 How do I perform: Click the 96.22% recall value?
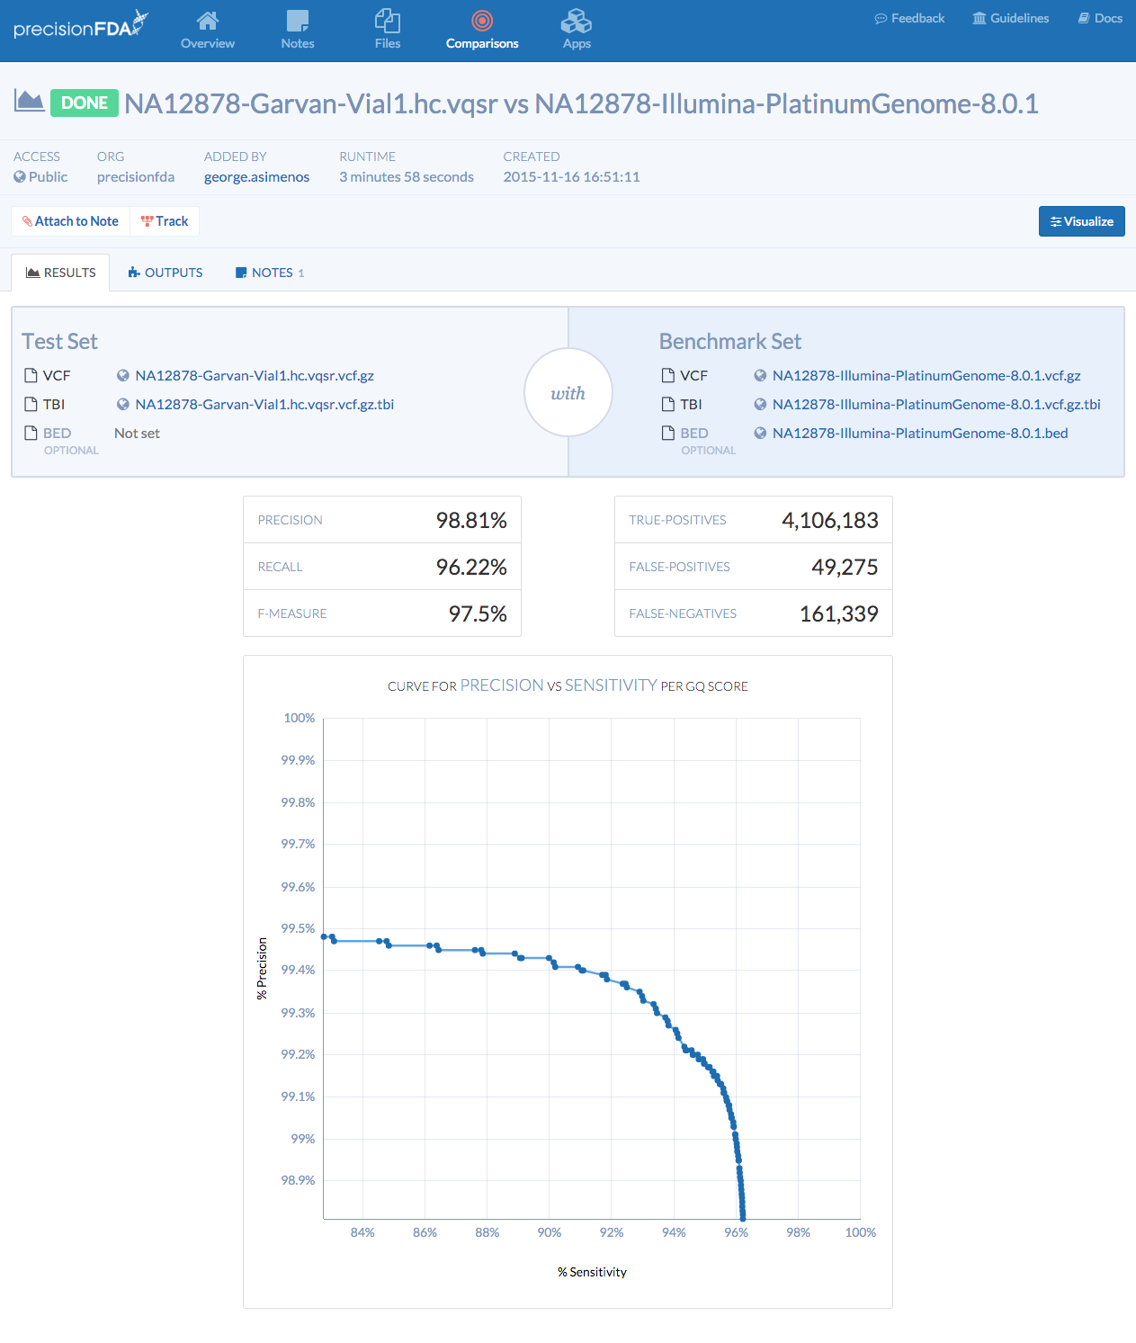point(471,567)
